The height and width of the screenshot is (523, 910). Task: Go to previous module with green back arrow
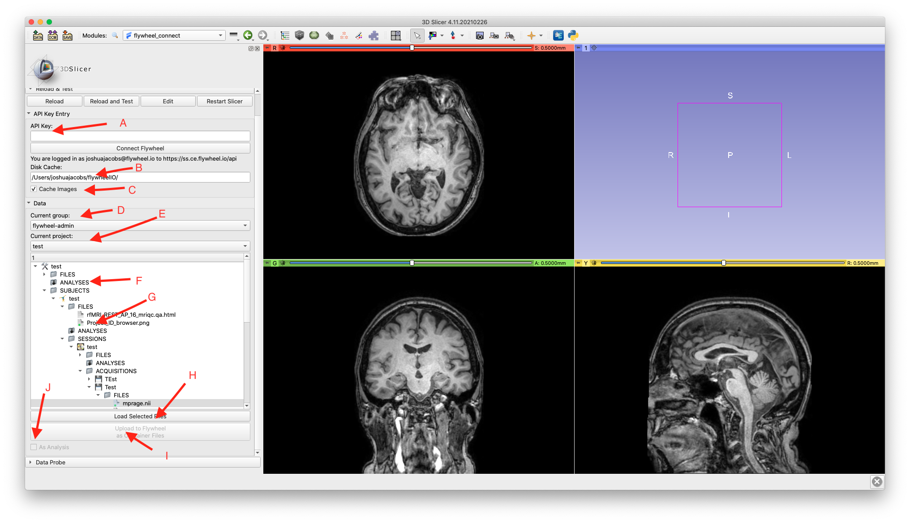tap(248, 35)
